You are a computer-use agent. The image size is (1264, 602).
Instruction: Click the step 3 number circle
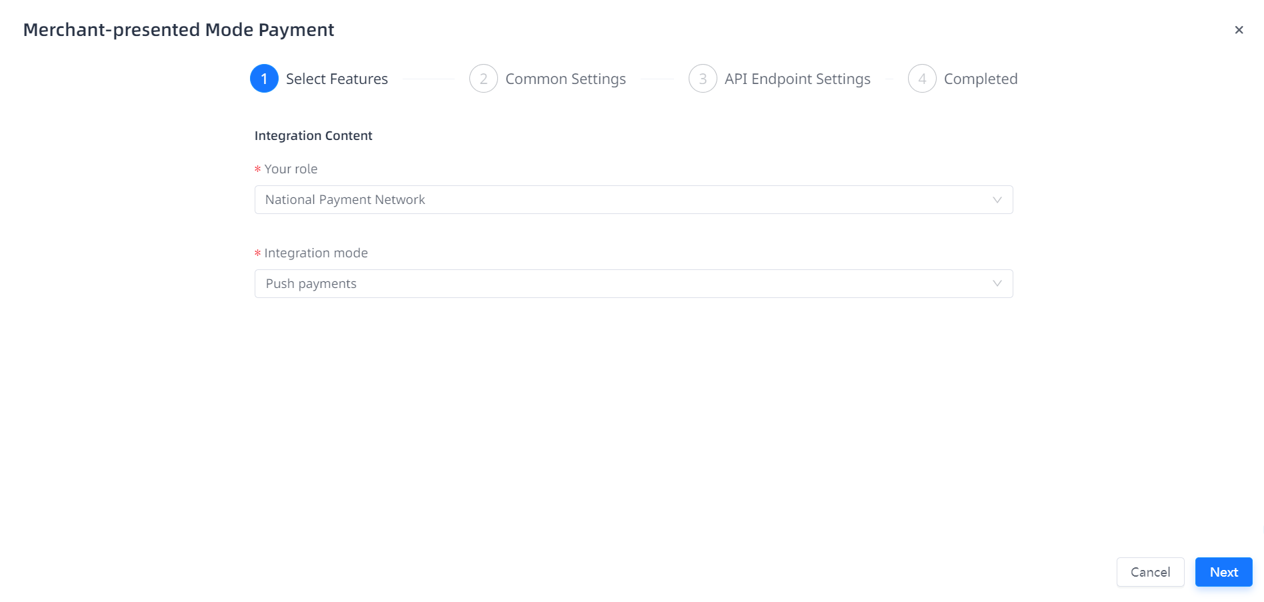pos(703,79)
